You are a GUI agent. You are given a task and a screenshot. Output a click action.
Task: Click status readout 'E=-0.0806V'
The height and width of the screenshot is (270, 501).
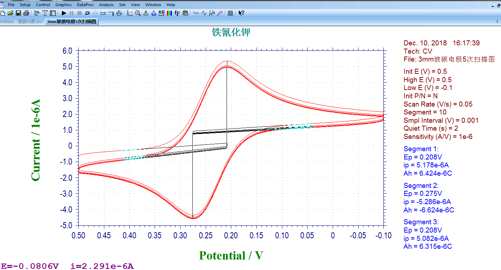[x=29, y=266]
